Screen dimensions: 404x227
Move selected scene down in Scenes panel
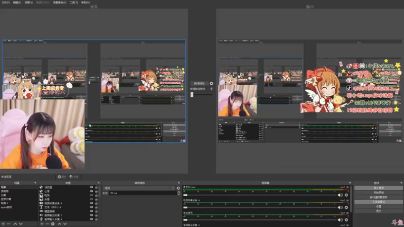21,224
